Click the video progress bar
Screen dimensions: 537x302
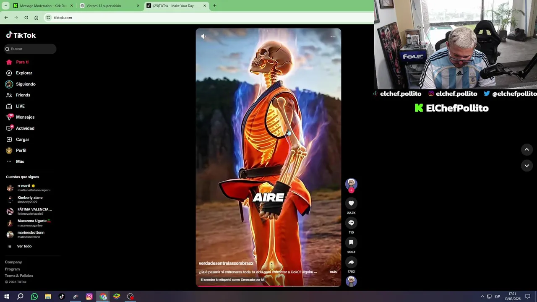click(268, 286)
